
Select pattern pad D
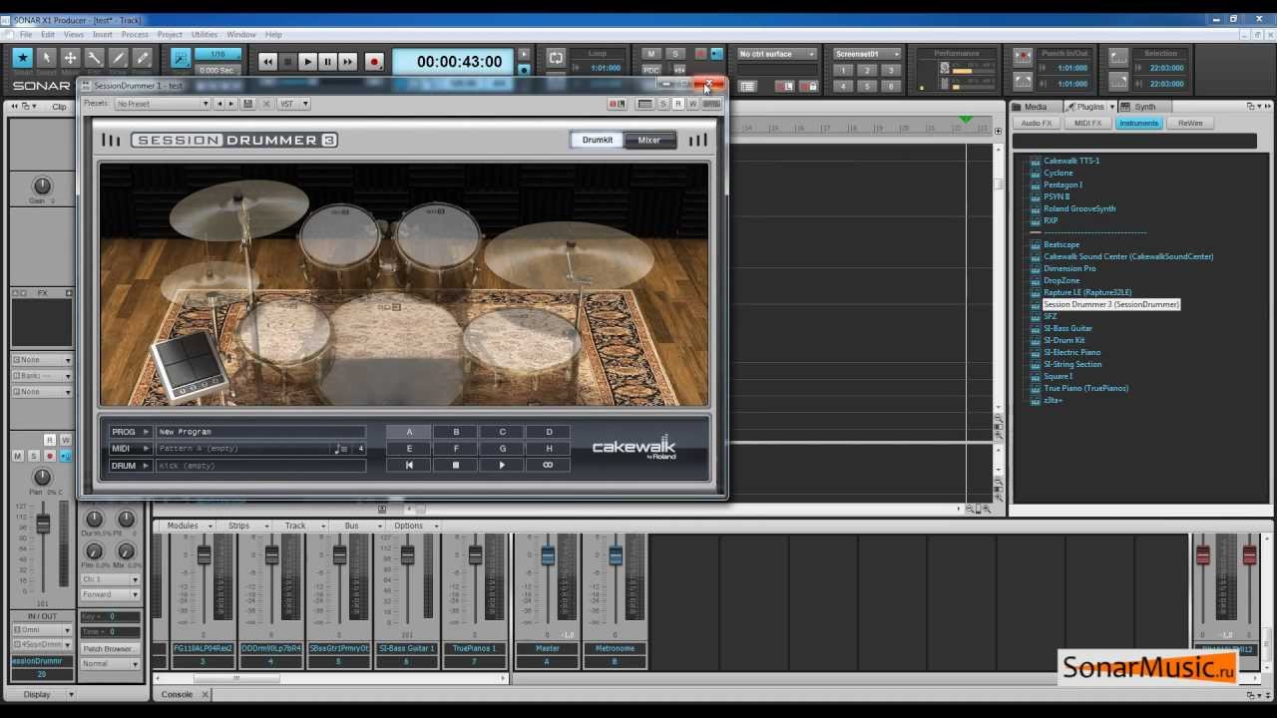coord(549,432)
